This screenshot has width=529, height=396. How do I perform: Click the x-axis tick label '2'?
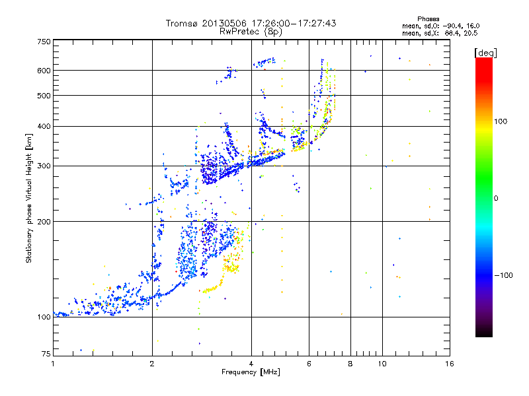[152, 364]
